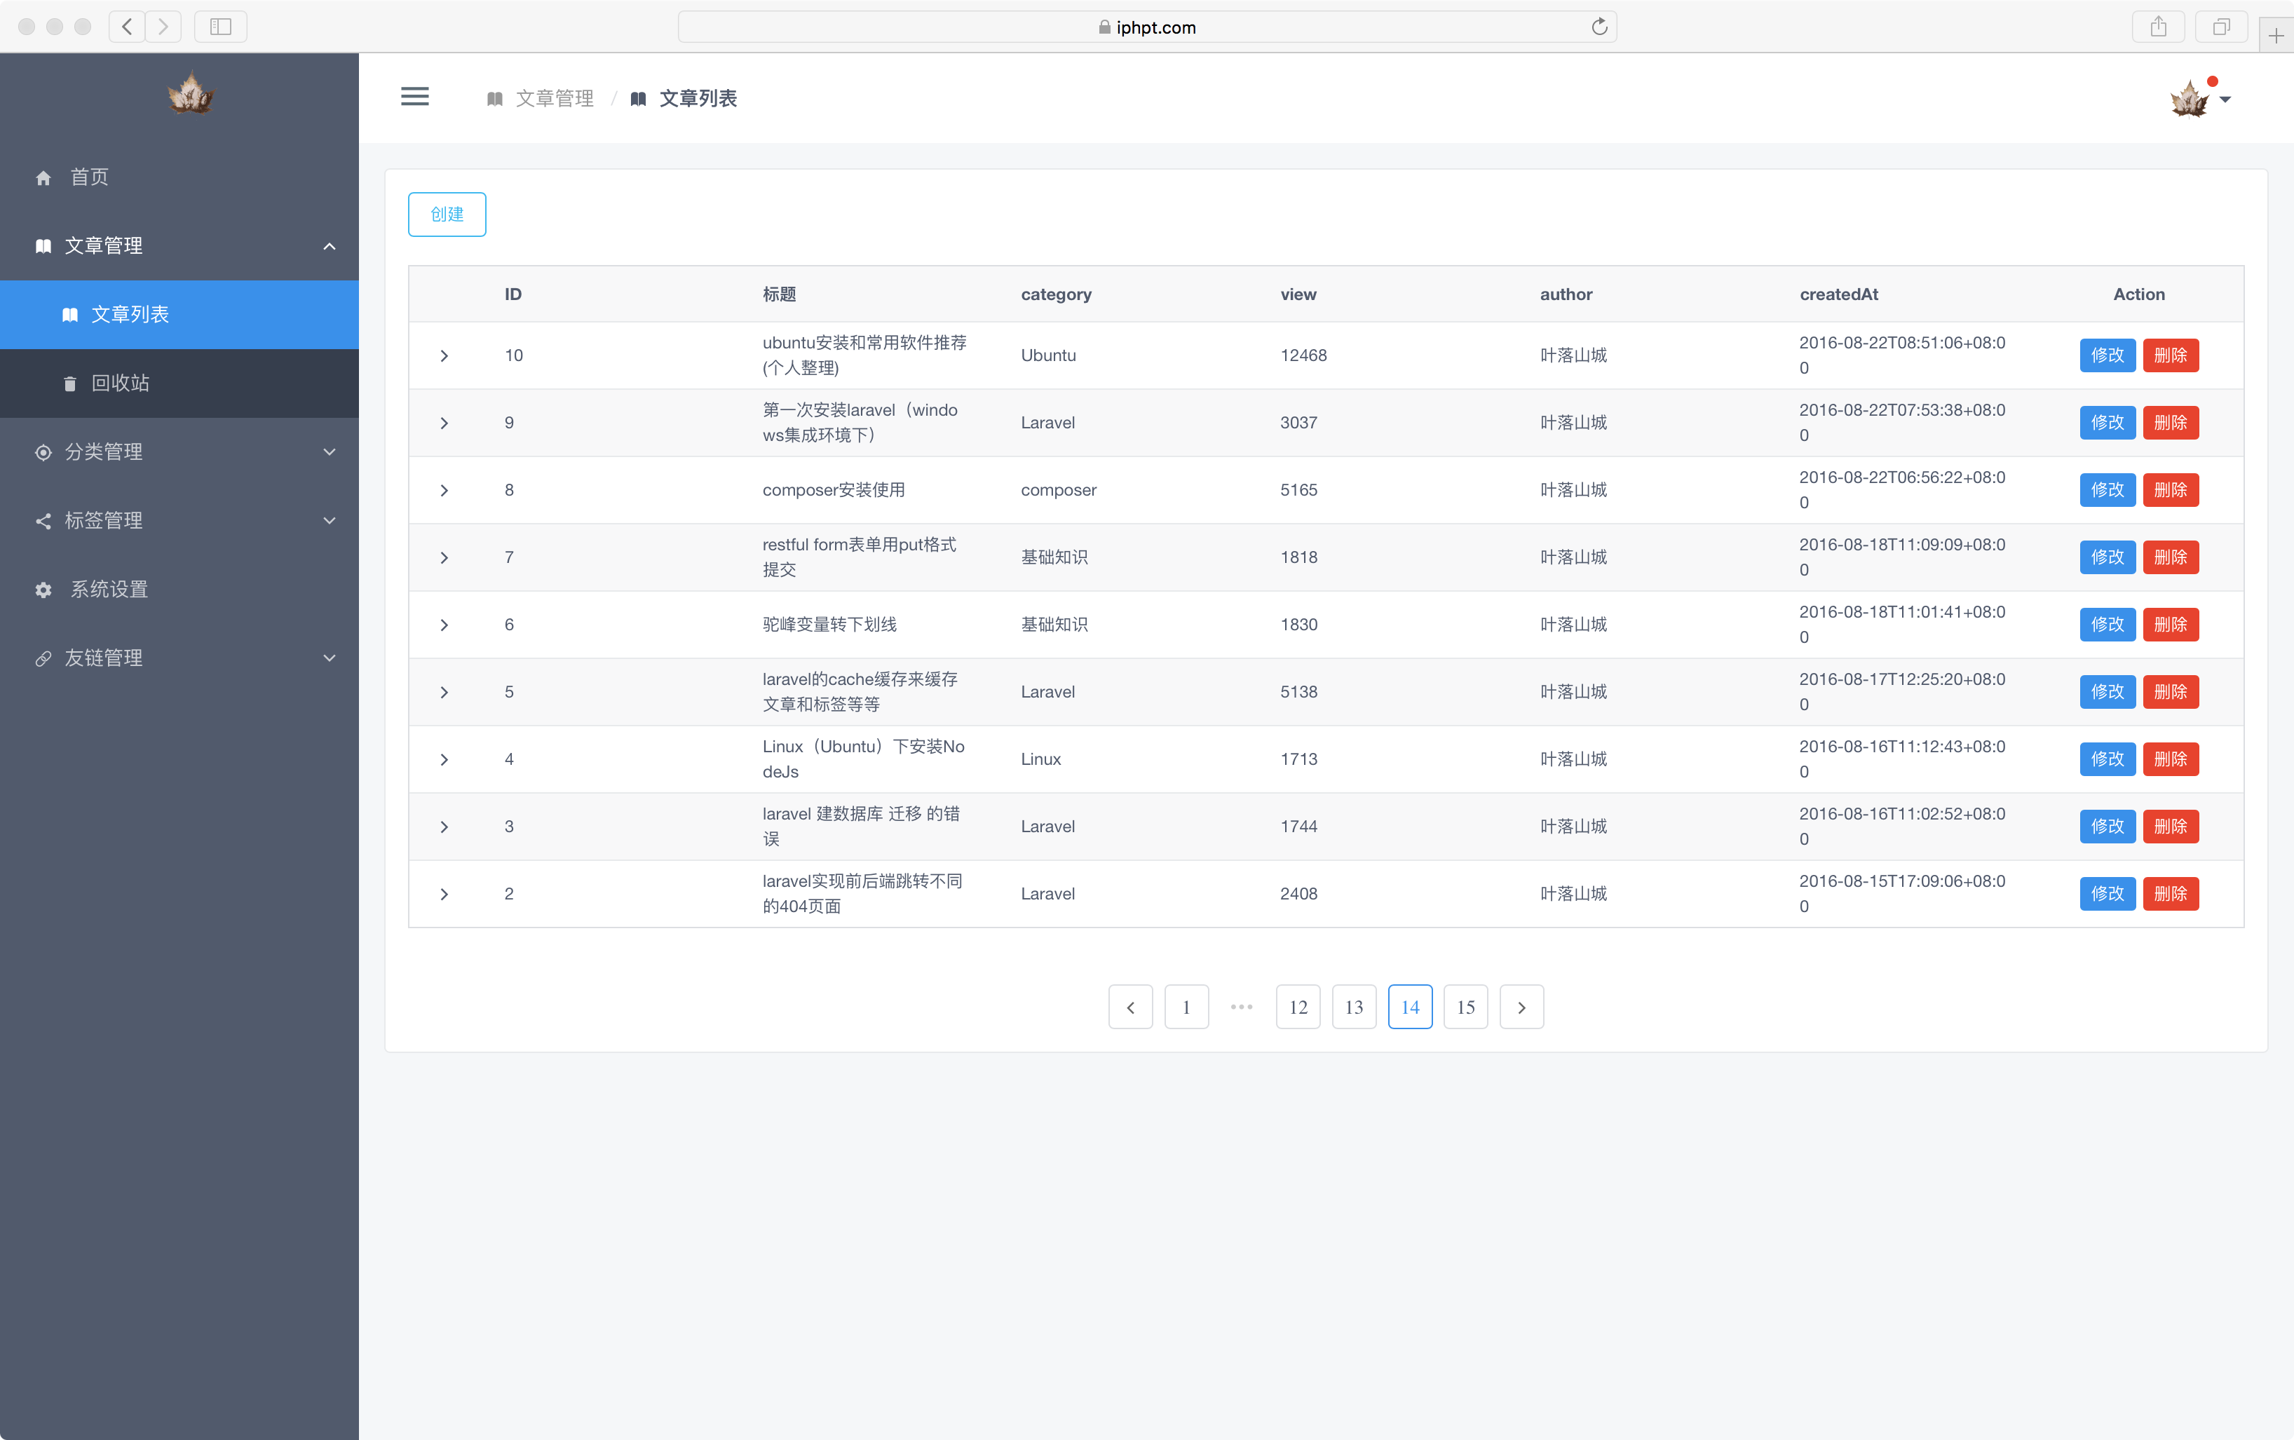Click the browser page reload icon
This screenshot has width=2294, height=1440.
tap(1599, 27)
